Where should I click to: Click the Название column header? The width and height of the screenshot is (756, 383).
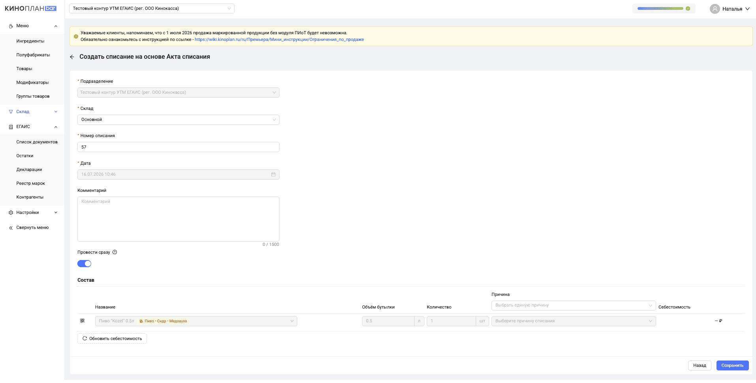coord(105,307)
